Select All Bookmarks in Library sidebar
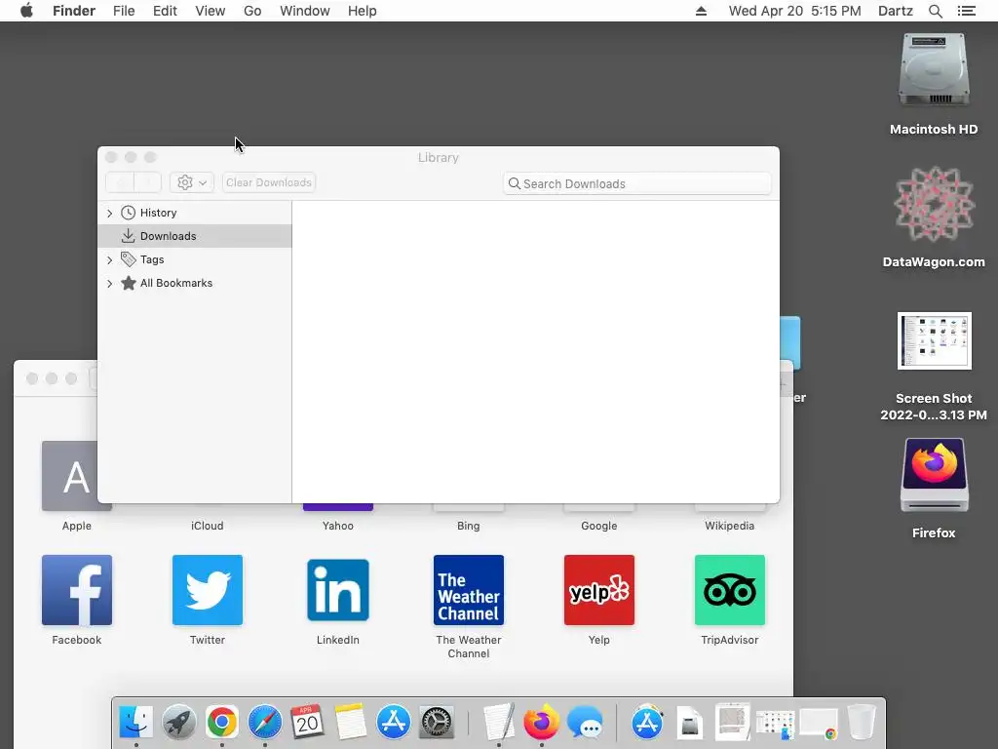The width and height of the screenshot is (998, 749). (195, 283)
